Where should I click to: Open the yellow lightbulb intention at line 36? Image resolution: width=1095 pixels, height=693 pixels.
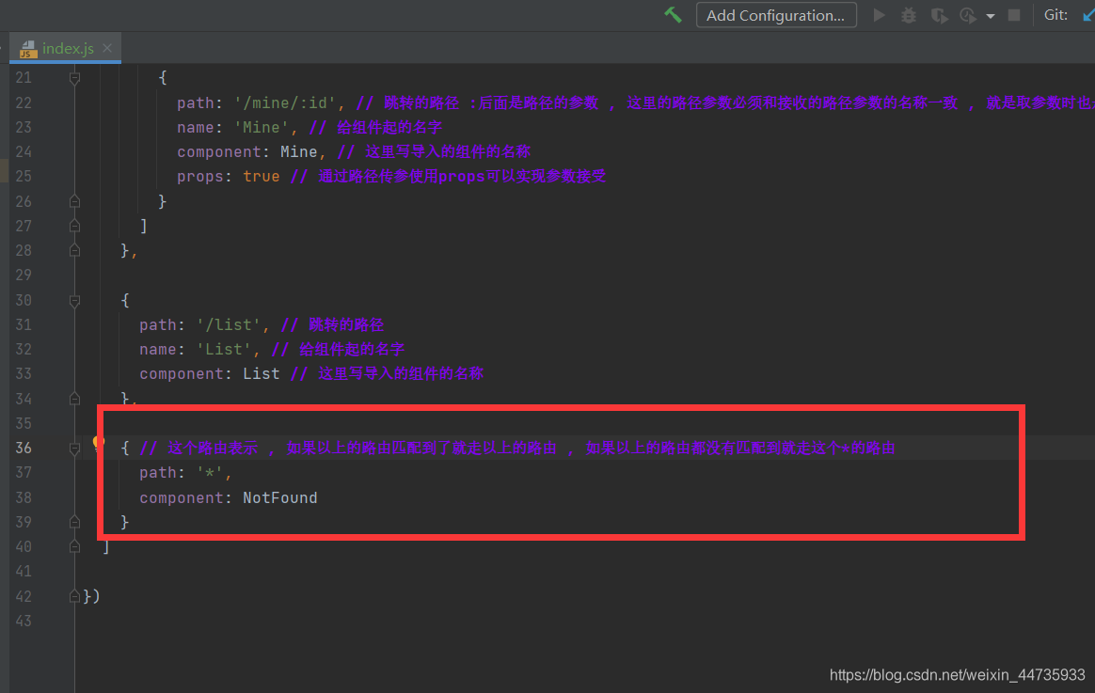99,443
